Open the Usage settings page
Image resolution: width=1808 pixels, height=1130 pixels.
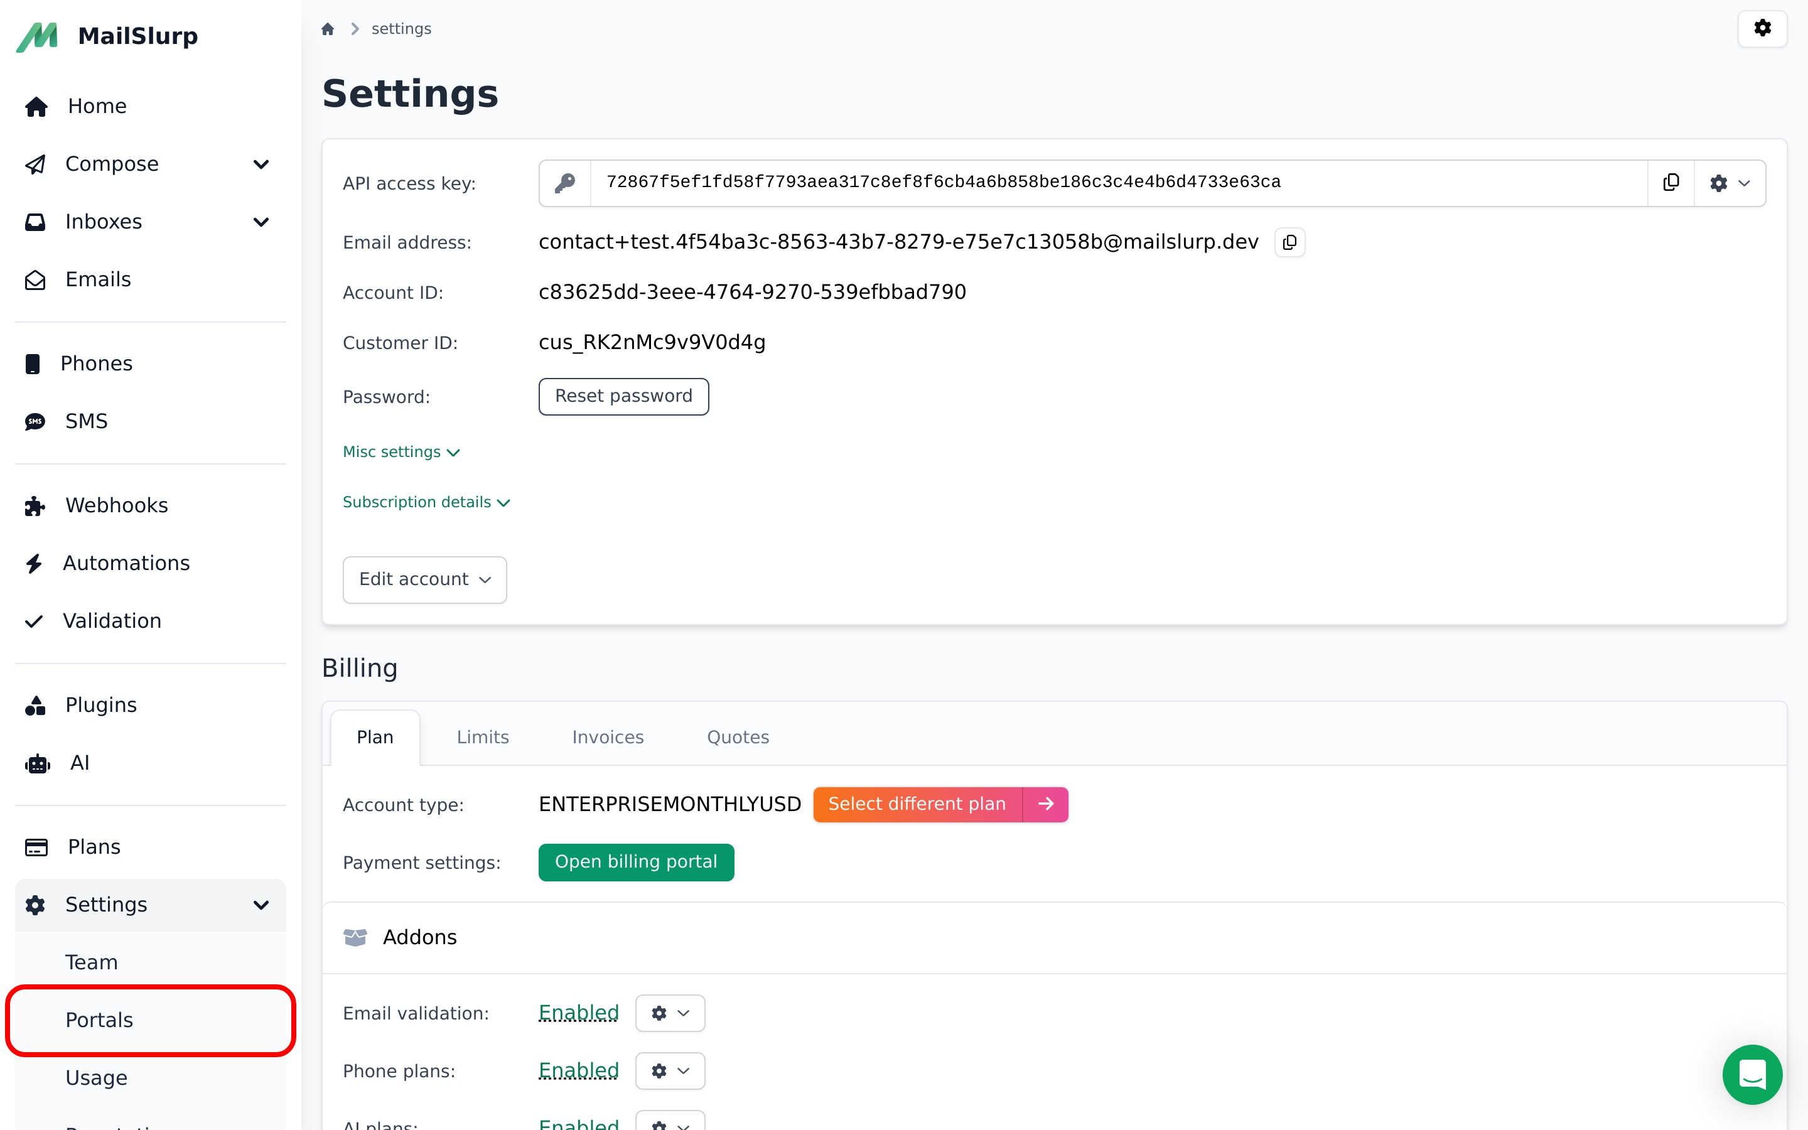coord(150,1078)
